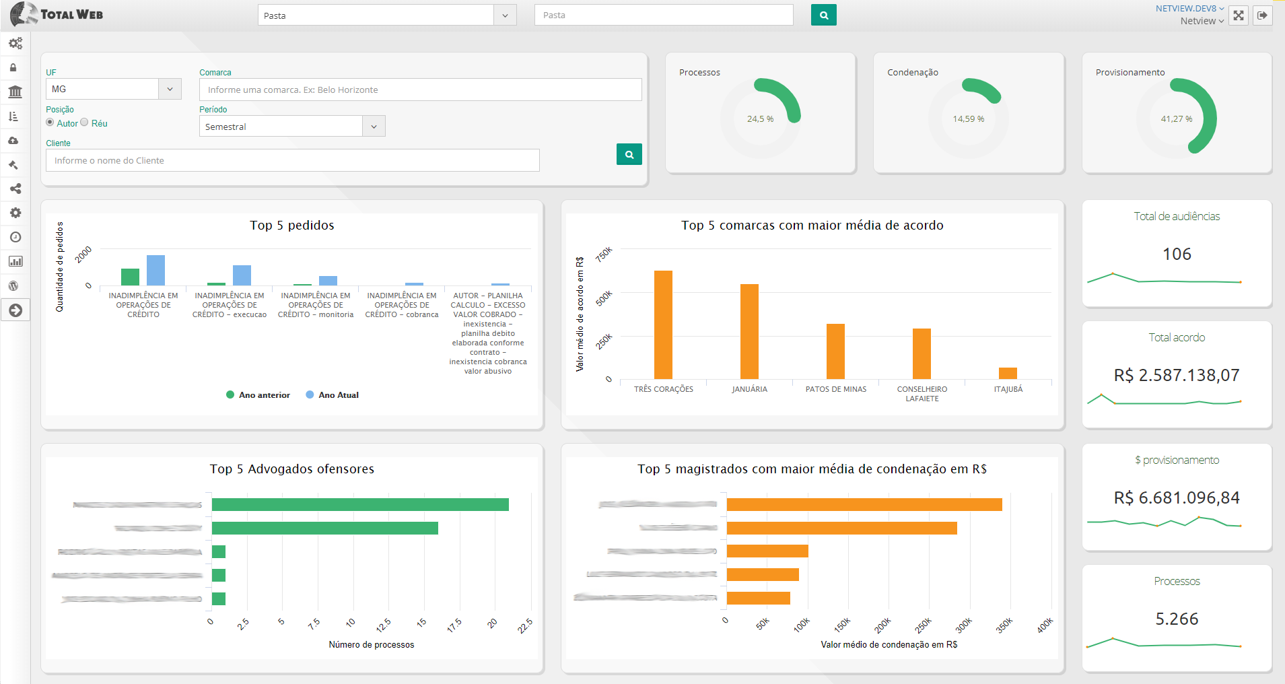Click the CONSELHEIRO LAFAIETE orange bar
The width and height of the screenshot is (1285, 684).
click(922, 353)
